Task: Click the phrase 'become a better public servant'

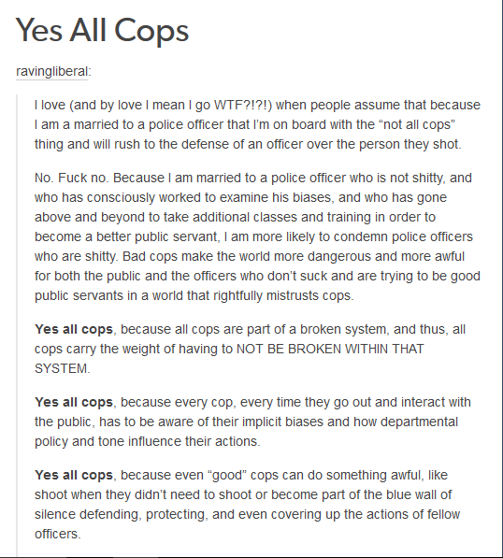Action: pyautogui.click(x=126, y=237)
